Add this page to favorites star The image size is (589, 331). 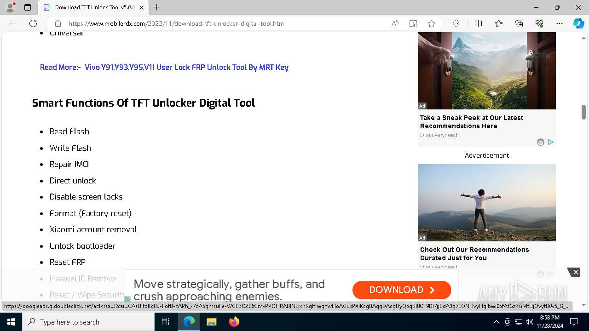pos(432,23)
